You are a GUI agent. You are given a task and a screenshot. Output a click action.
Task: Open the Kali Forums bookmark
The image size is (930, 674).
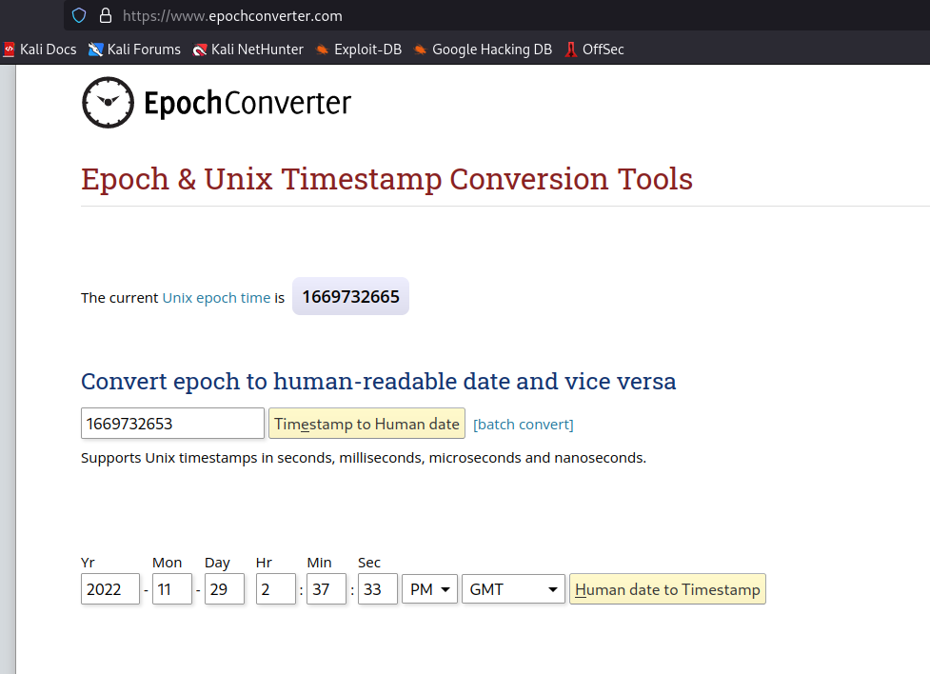pyautogui.click(x=134, y=50)
